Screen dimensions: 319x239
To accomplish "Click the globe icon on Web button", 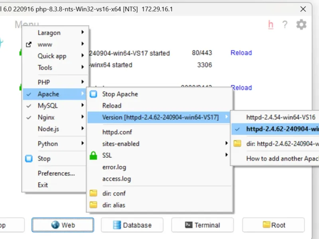I will 55,225.
